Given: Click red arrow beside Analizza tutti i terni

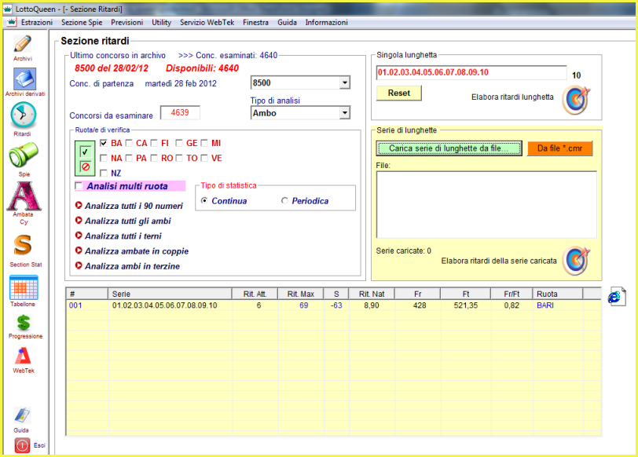Looking at the screenshot, I should (79, 236).
